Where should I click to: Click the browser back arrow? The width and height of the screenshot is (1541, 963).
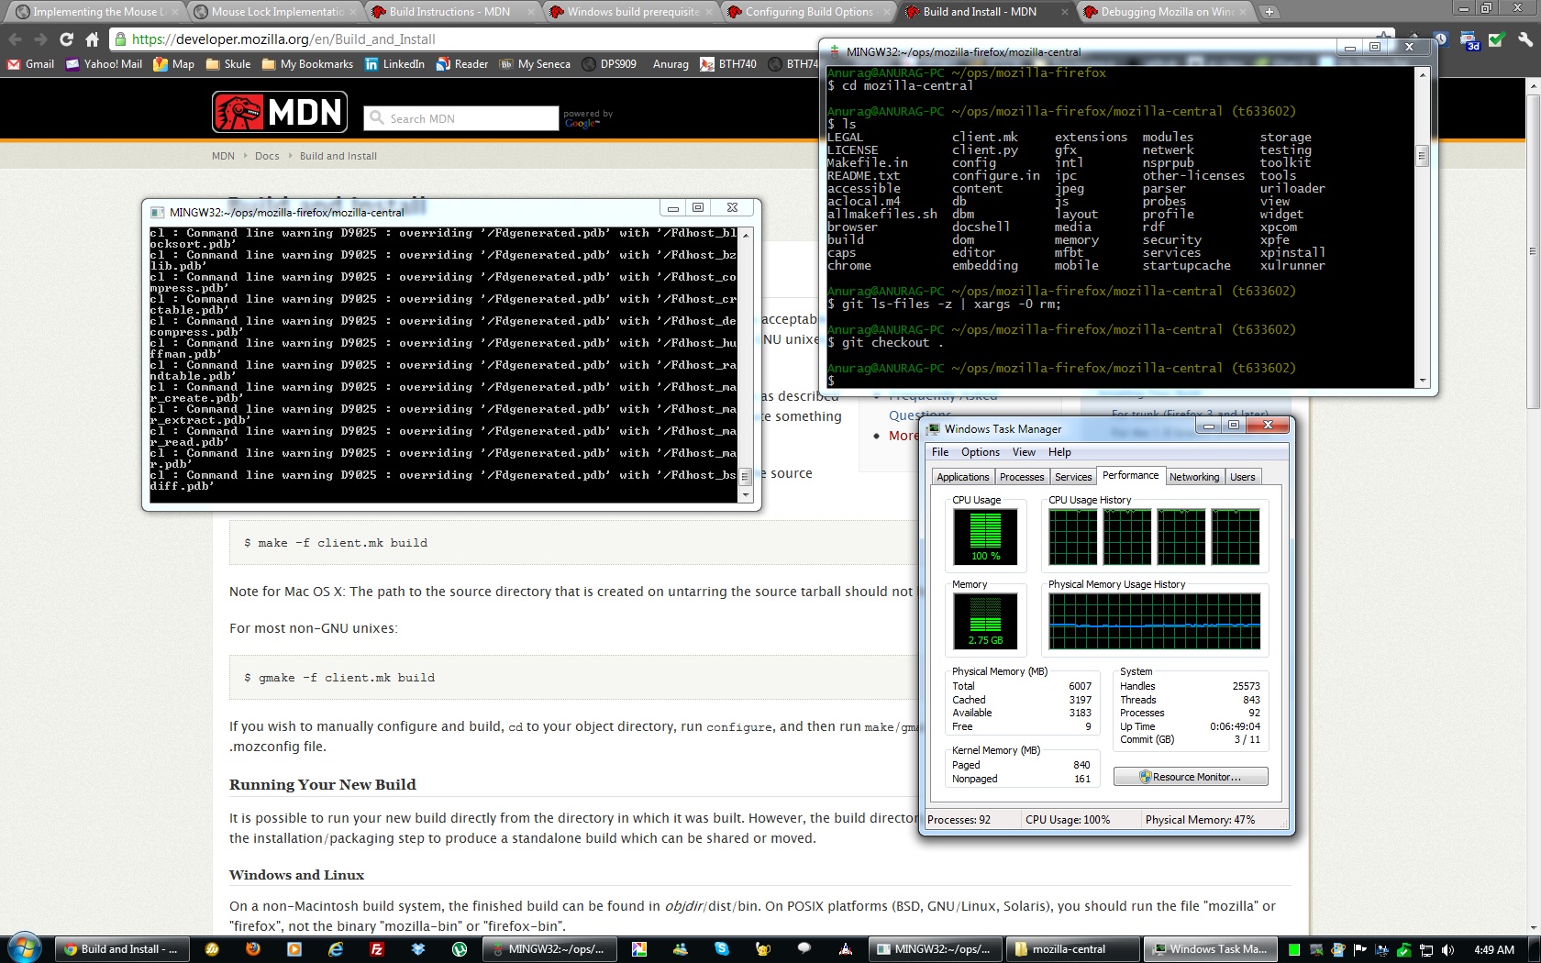pyautogui.click(x=15, y=39)
